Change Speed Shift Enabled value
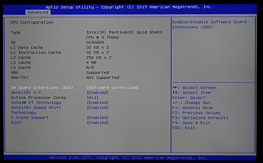This screenshot has width=263, height=163. click(x=98, y=108)
